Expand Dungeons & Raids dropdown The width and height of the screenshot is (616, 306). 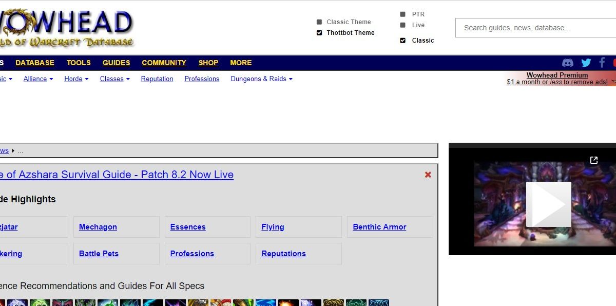point(261,79)
